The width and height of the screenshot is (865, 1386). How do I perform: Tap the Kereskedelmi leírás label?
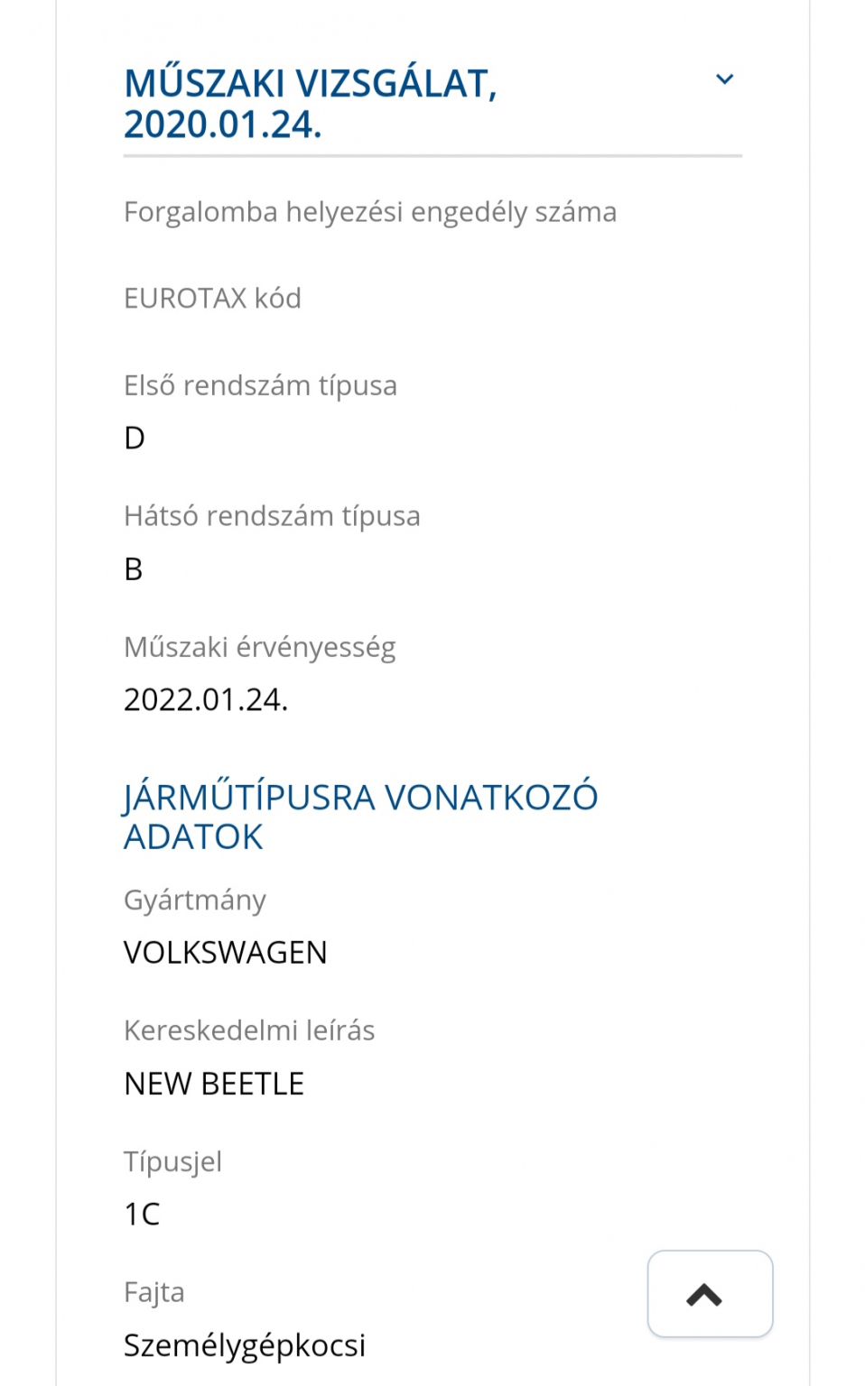(x=249, y=1030)
